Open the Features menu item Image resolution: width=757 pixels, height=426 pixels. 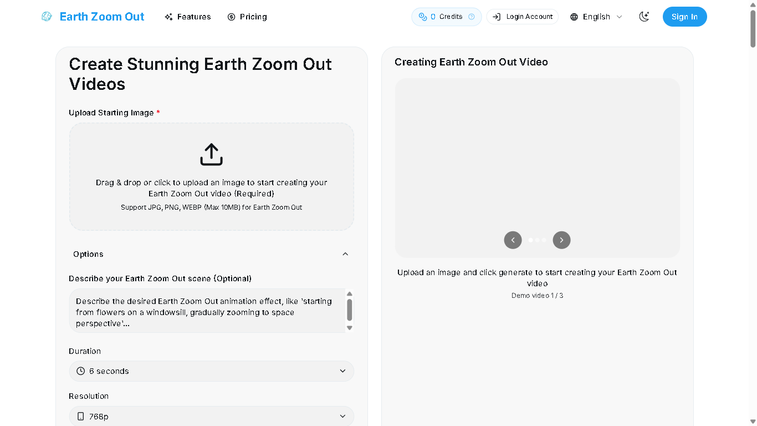point(188,17)
